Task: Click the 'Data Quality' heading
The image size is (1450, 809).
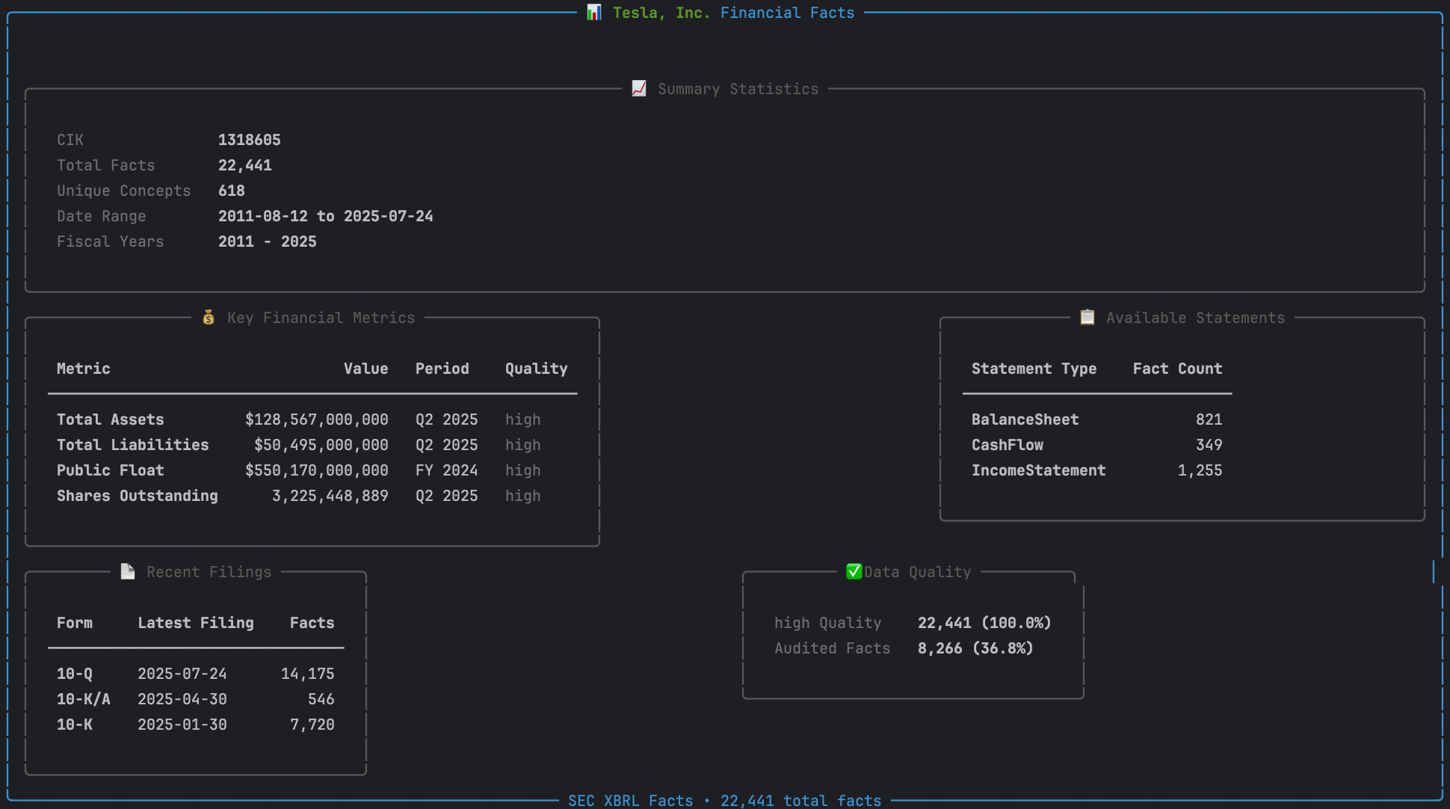Action: [x=918, y=572]
